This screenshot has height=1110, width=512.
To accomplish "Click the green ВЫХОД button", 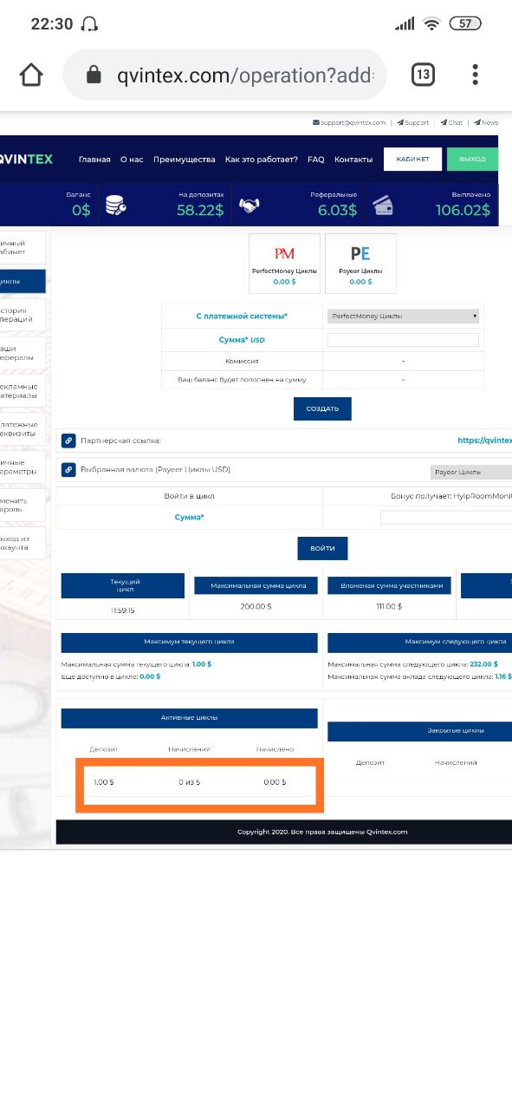I will (x=472, y=159).
